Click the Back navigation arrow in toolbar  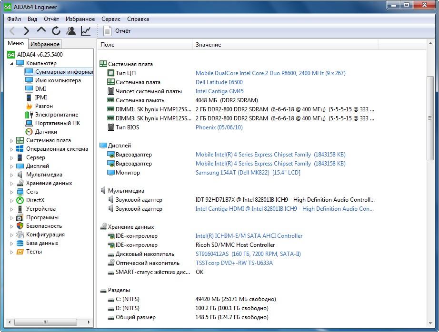12,31
